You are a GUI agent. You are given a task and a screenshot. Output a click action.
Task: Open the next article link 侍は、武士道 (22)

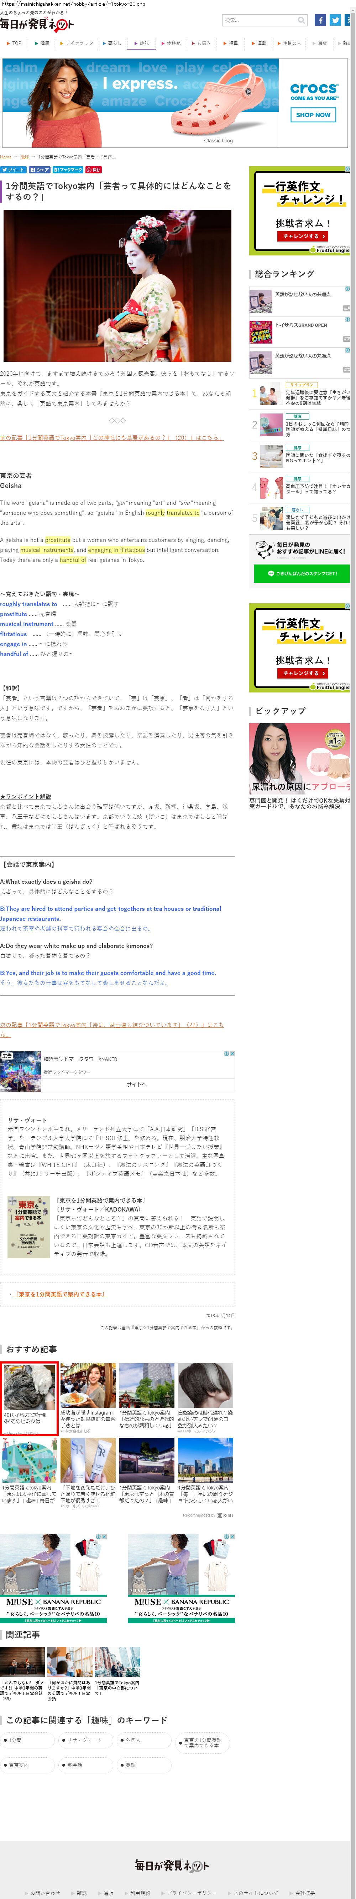[112, 1029]
